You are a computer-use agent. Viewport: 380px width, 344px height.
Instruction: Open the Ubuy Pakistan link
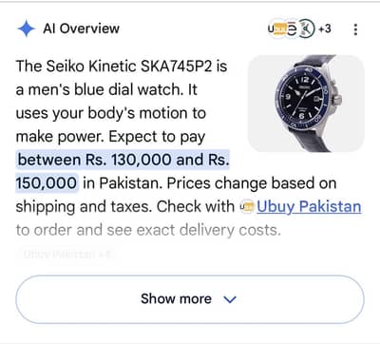309,207
